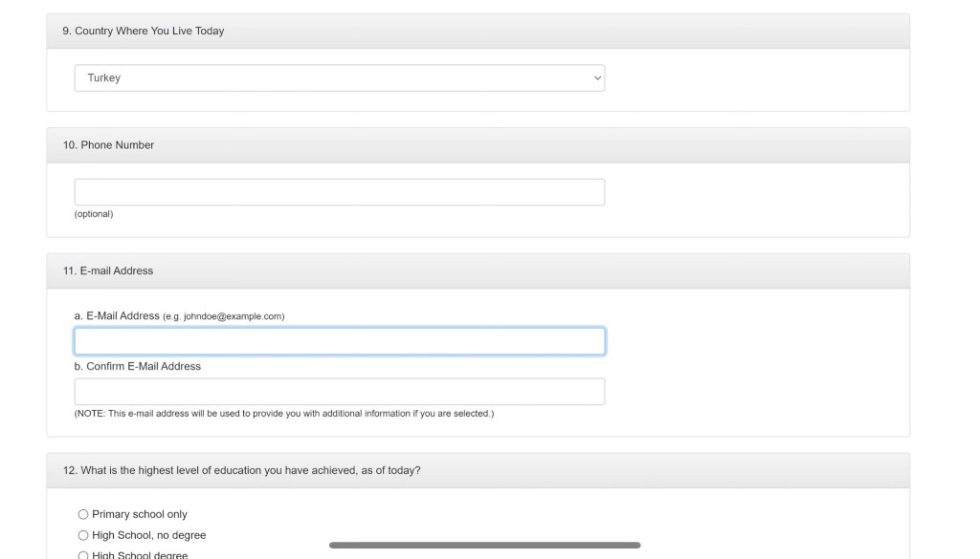Screen dimensions: 980x559
Task: Click the "a. E-Mail Address" label
Action: 117,315
